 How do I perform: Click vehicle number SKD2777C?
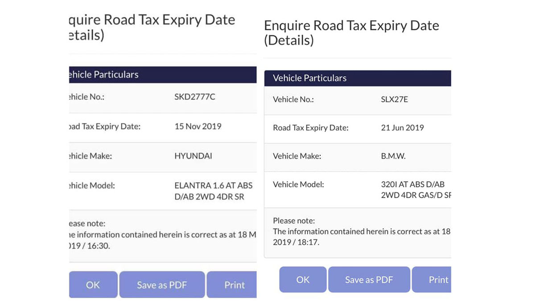tap(195, 96)
